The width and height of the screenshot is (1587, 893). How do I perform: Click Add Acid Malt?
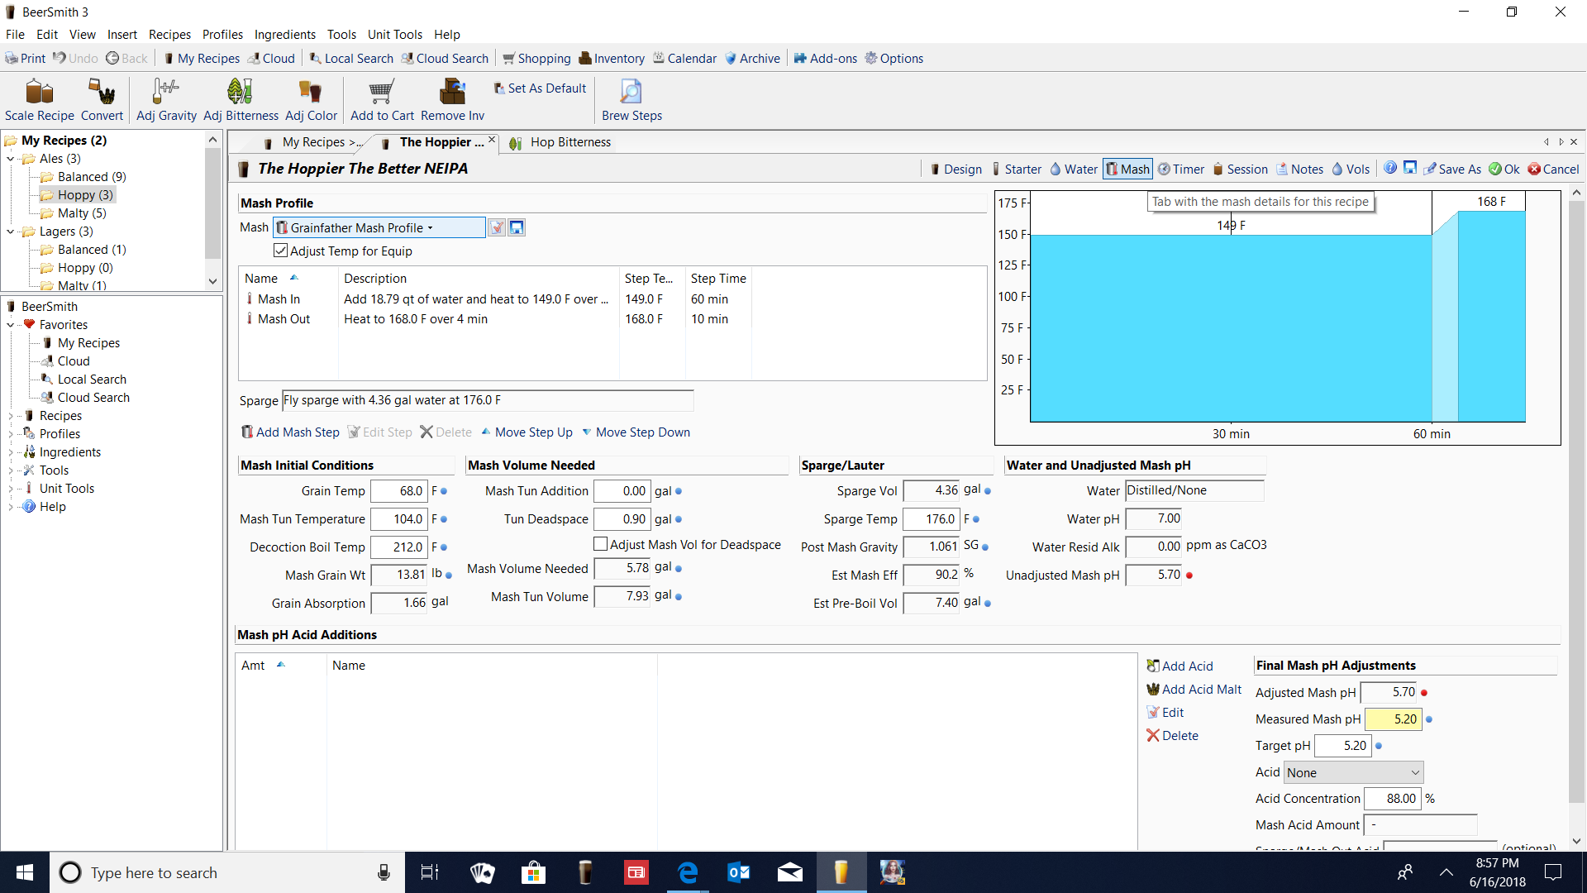(x=1194, y=690)
